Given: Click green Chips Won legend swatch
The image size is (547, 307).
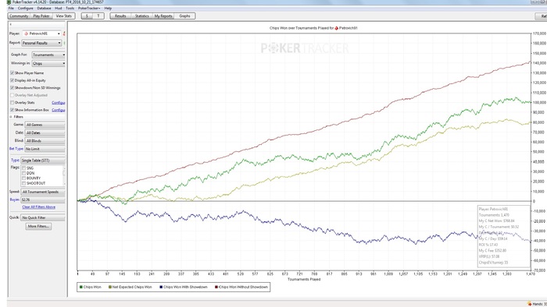Looking at the screenshot, I should click(81, 288).
